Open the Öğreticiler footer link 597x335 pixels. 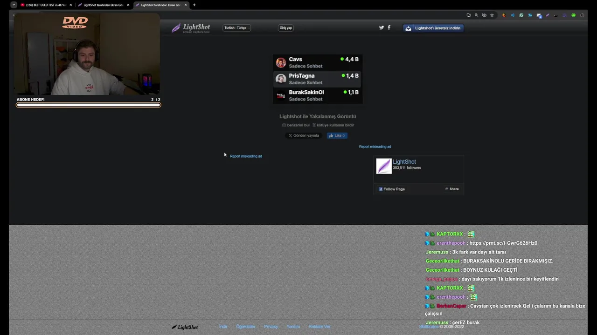pyautogui.click(x=246, y=327)
